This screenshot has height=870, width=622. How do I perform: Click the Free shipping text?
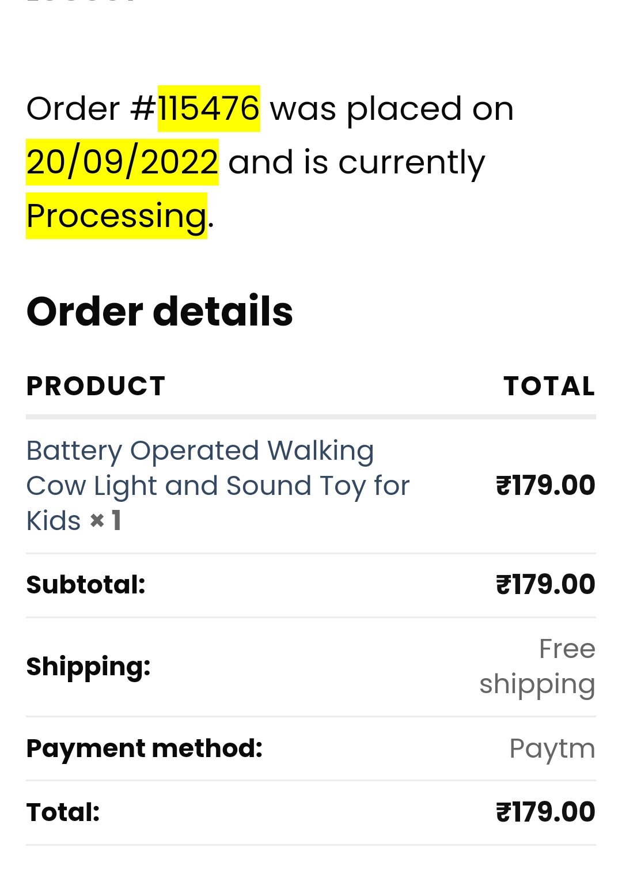pos(537,667)
